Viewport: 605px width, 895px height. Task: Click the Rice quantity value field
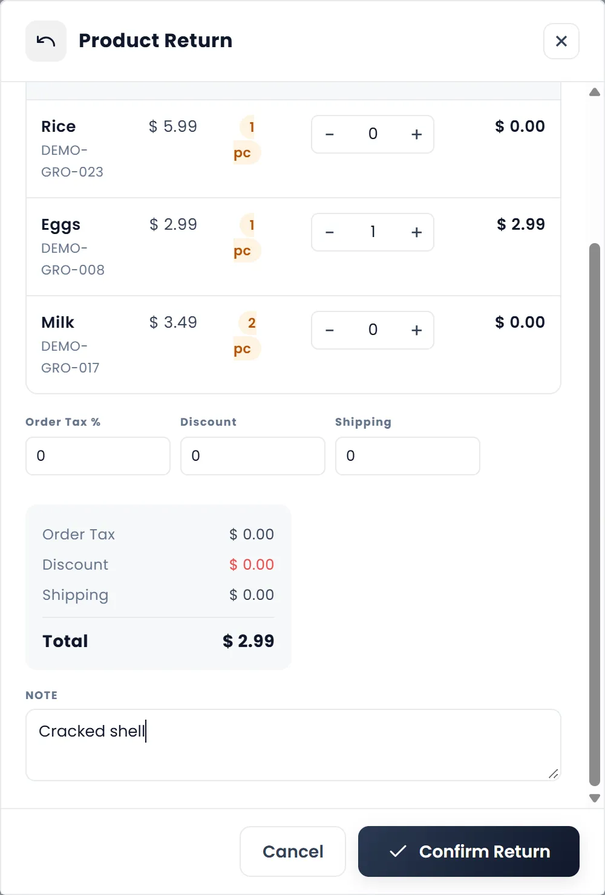pyautogui.click(x=373, y=134)
